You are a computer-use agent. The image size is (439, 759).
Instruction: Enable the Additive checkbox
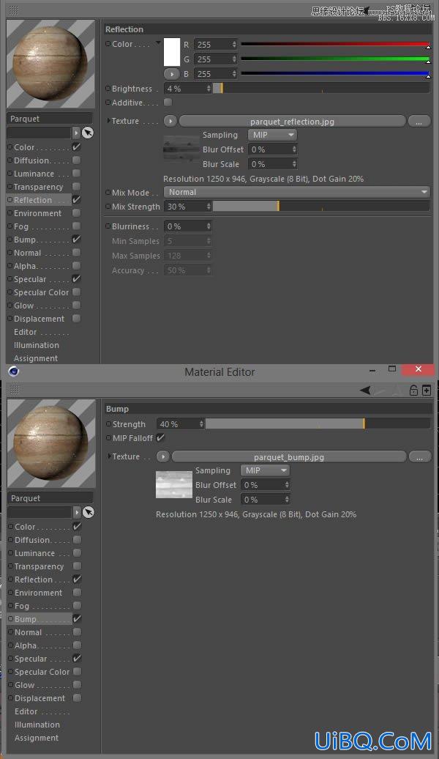[168, 102]
